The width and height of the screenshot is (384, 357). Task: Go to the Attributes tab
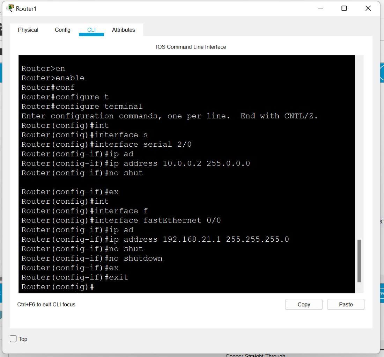(x=123, y=30)
